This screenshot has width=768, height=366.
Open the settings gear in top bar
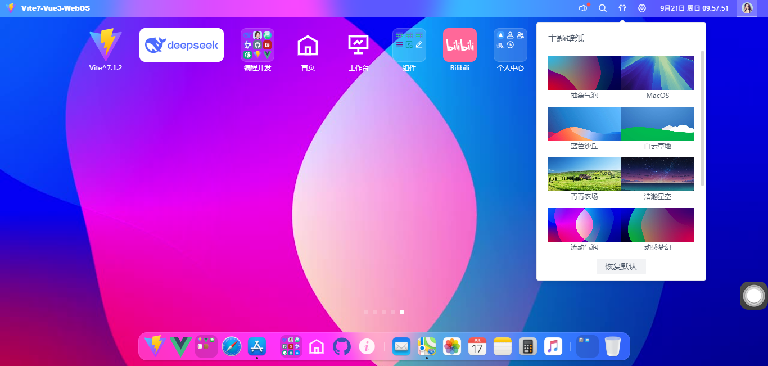tap(642, 8)
